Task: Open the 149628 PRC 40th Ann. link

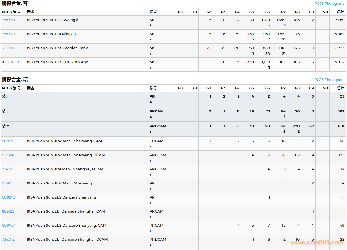Action: pos(12,62)
